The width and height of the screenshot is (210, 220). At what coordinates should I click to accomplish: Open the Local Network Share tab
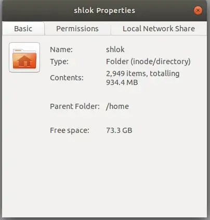159,29
